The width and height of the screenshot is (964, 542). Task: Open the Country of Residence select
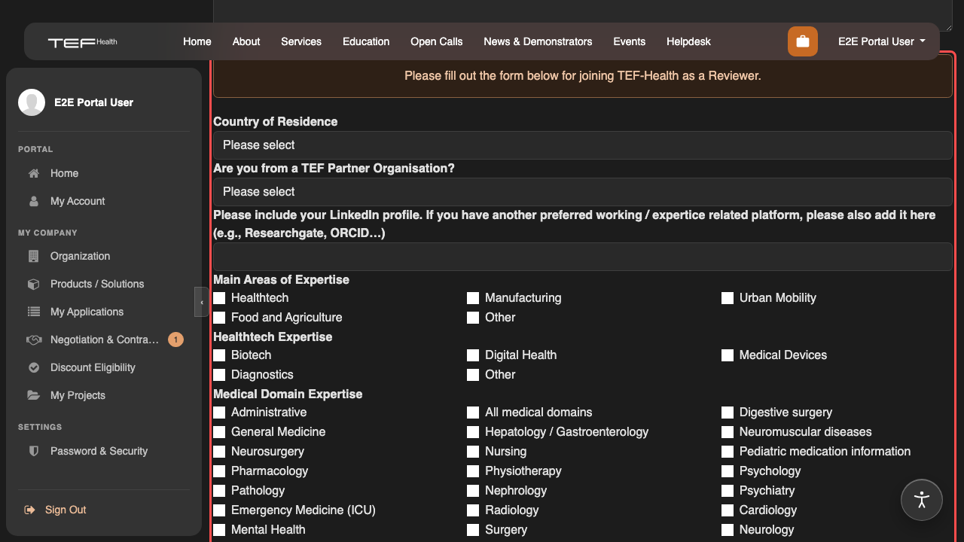click(583, 145)
